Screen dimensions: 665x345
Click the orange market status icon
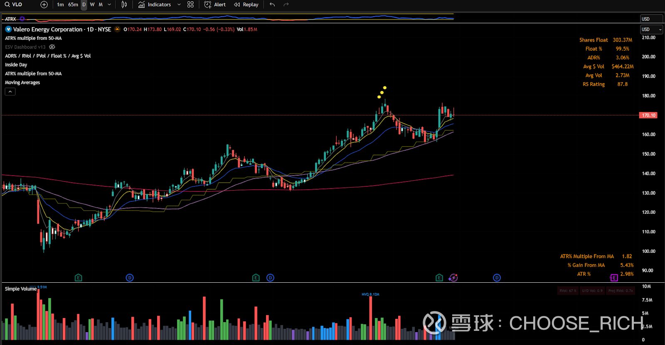(x=117, y=29)
